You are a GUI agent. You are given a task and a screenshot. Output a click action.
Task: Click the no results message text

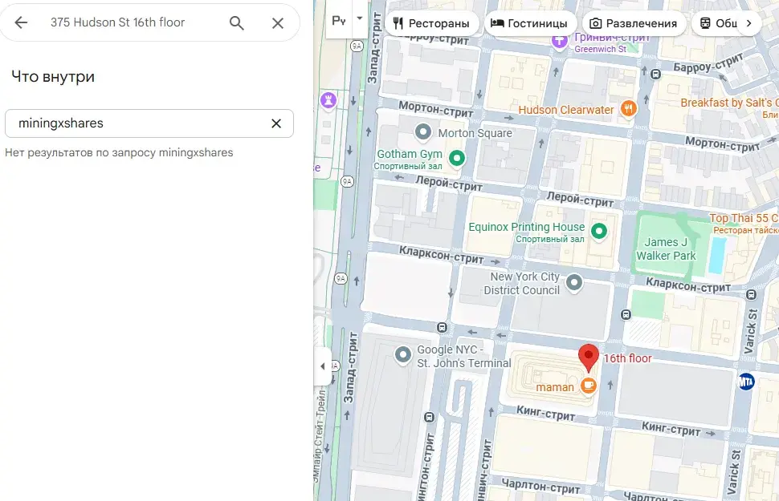coord(119,153)
